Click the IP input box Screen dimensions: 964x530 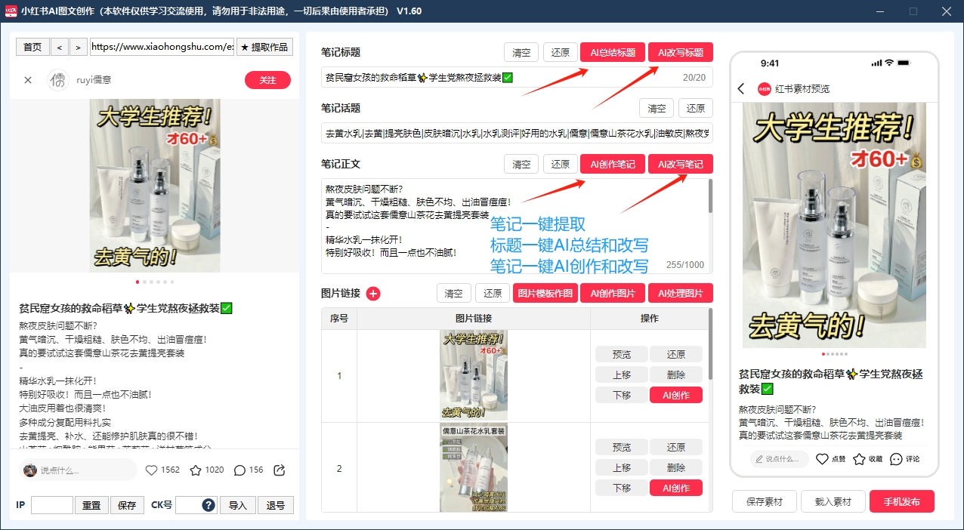pyautogui.click(x=52, y=505)
